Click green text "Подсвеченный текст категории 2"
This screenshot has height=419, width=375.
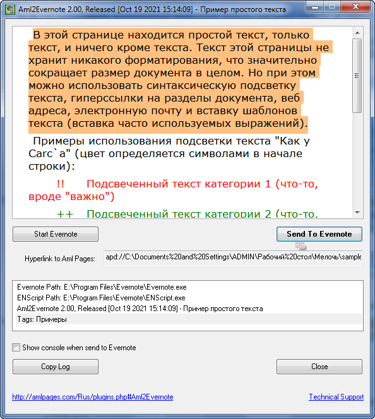(x=179, y=214)
